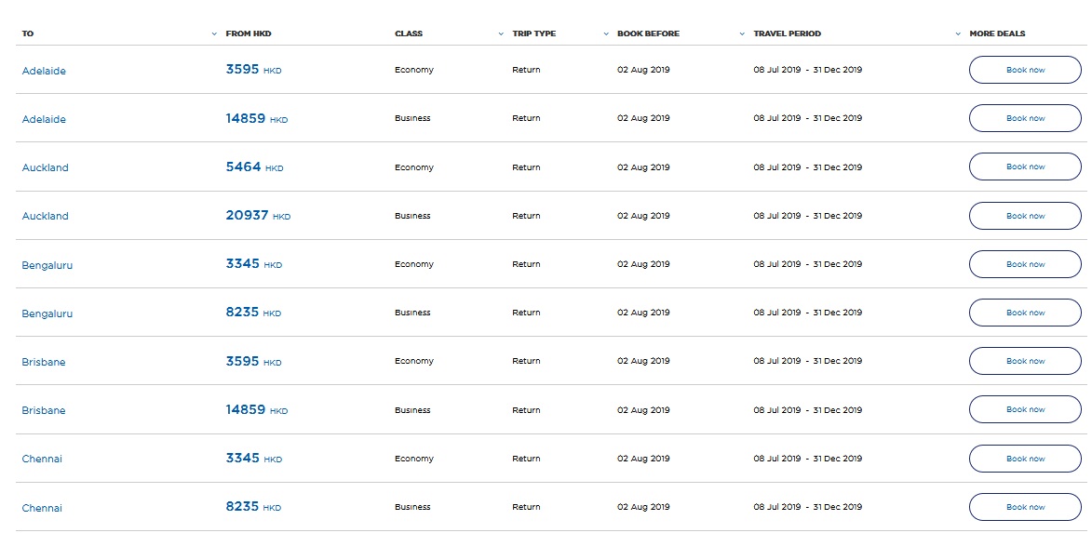Open Adelaide Business destination link

pyautogui.click(x=44, y=120)
